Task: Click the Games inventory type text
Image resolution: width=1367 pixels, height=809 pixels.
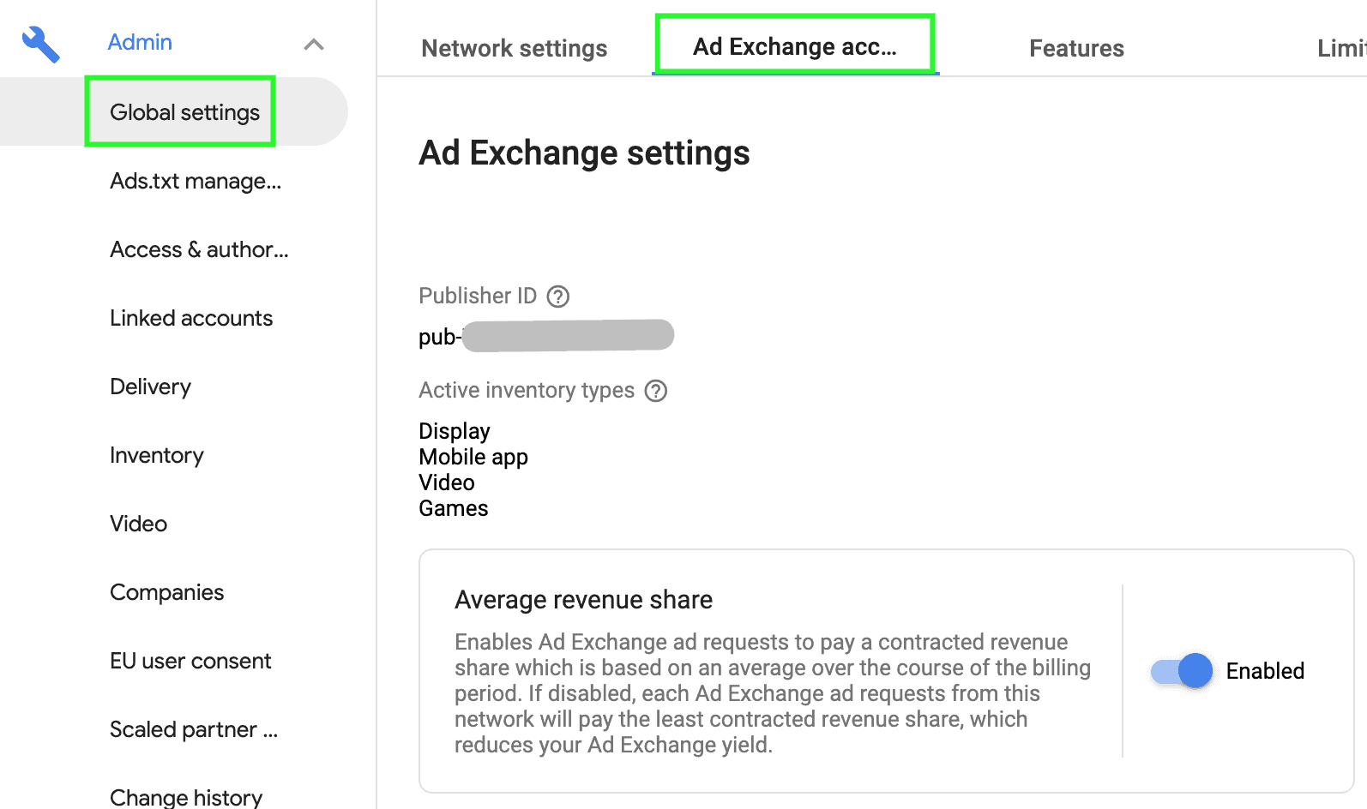Action: 454,508
